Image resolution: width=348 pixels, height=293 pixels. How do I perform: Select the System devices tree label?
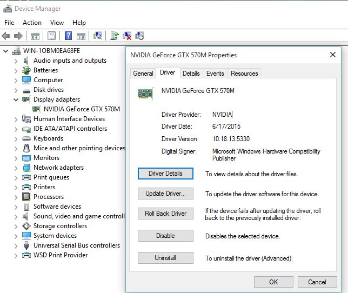click(x=55, y=236)
